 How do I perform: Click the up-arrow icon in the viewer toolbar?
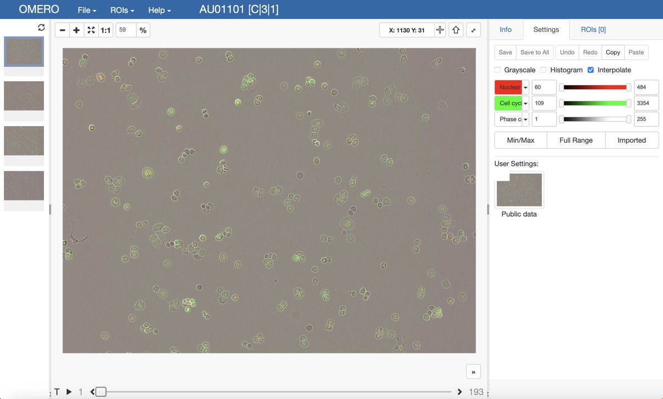[x=456, y=30]
